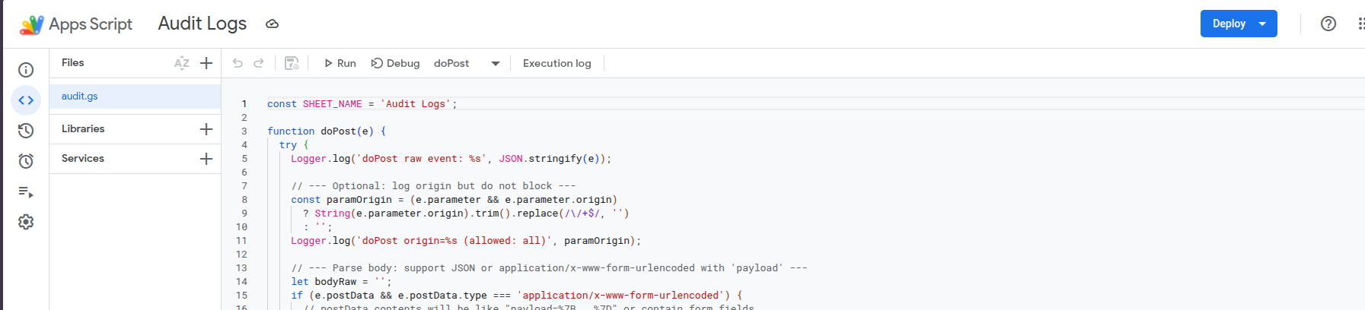Add a library with plus icon
This screenshot has width=1365, height=310.
coord(206,129)
